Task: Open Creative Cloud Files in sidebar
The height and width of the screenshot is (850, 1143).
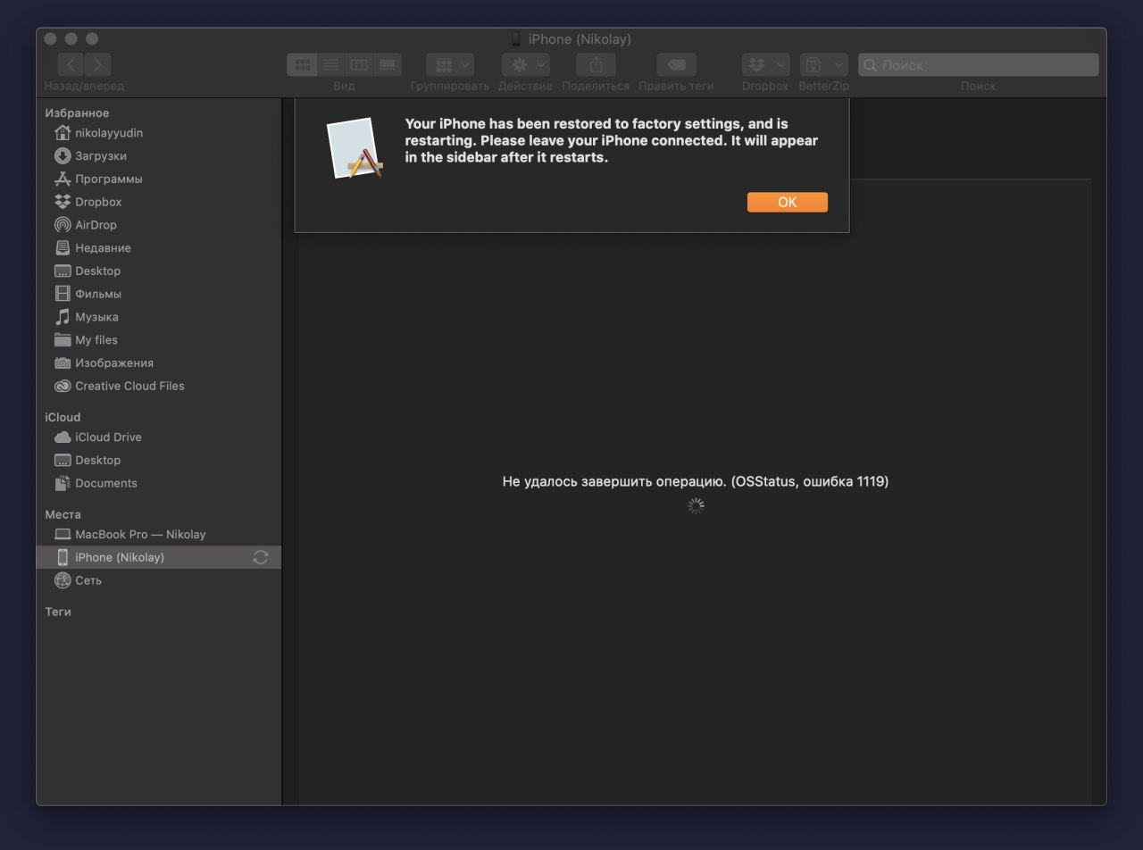Action: [x=159, y=386]
